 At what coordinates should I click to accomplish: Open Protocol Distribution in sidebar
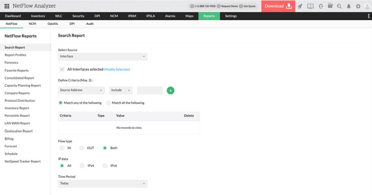tap(20, 101)
